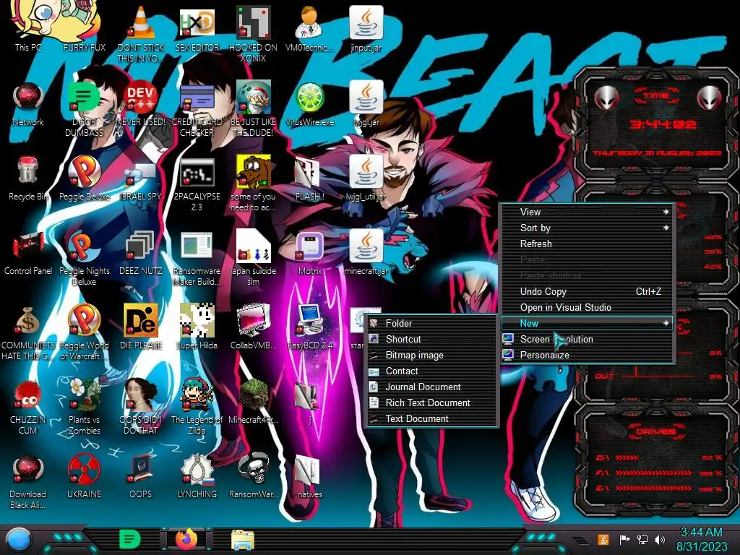This screenshot has width=740, height=555.
Task: Choose Personalize in context menu
Action: 586,356
